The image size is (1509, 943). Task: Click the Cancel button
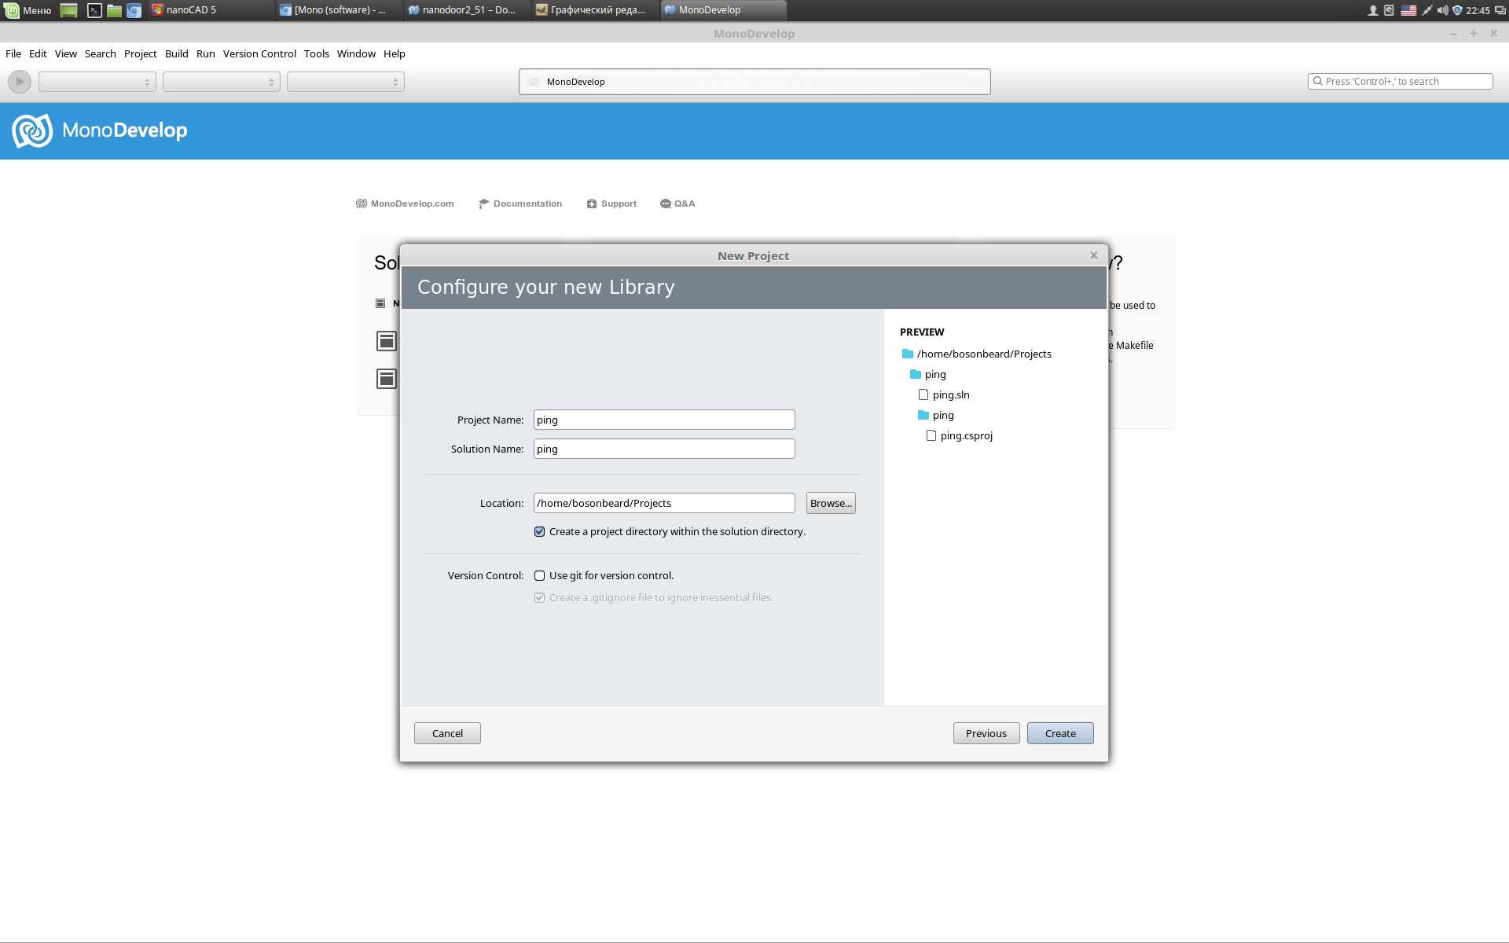447,733
